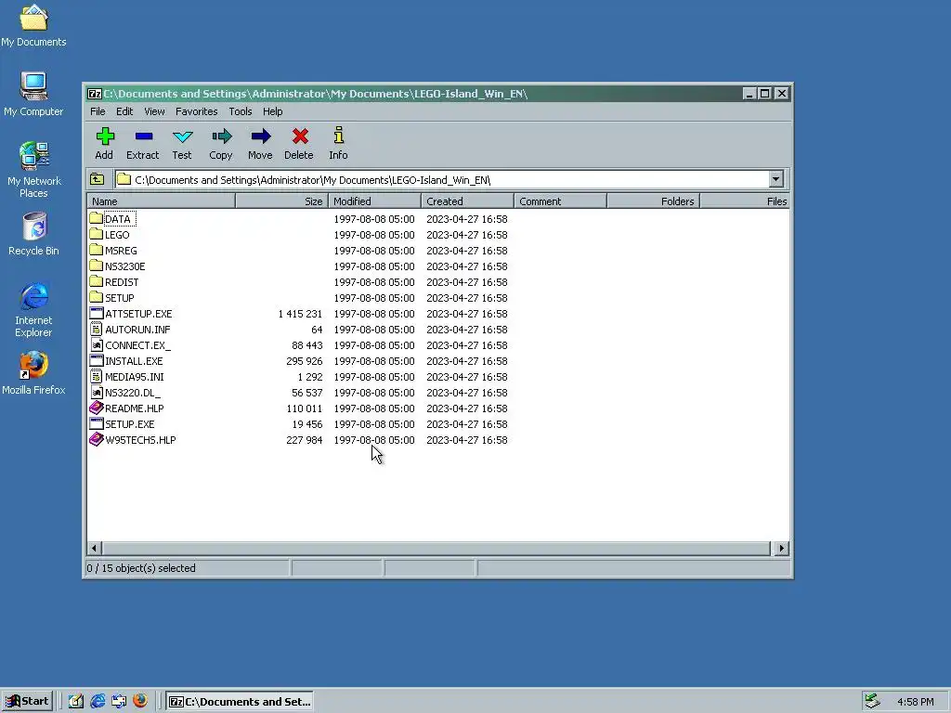Select the REDIST folder icon
Image resolution: width=951 pixels, height=713 pixels.
point(96,281)
